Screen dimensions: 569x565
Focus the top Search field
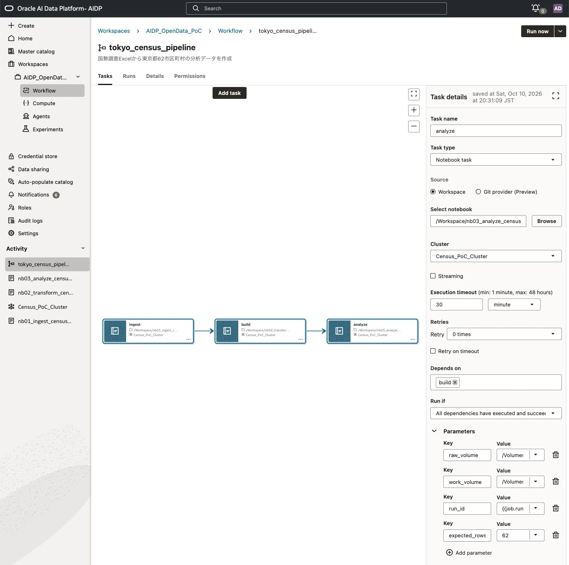point(317,8)
